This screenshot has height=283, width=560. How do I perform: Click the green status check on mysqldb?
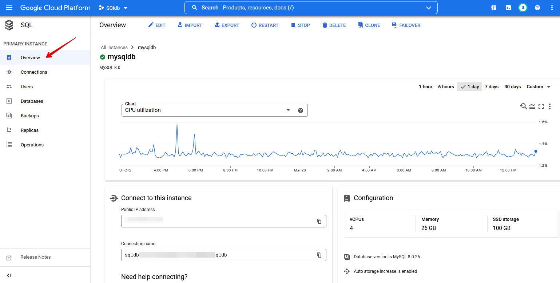(x=103, y=57)
